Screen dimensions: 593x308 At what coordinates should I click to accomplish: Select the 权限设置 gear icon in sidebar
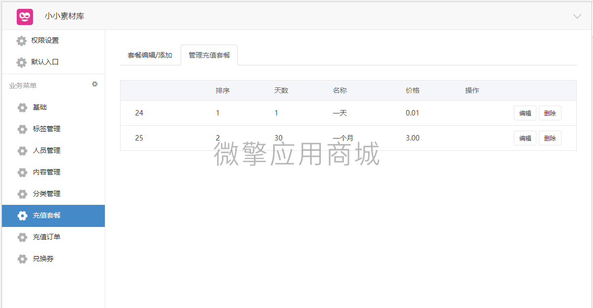tap(21, 41)
